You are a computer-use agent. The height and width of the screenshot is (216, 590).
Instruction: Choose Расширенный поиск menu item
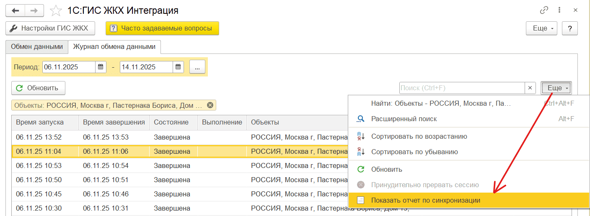(404, 119)
